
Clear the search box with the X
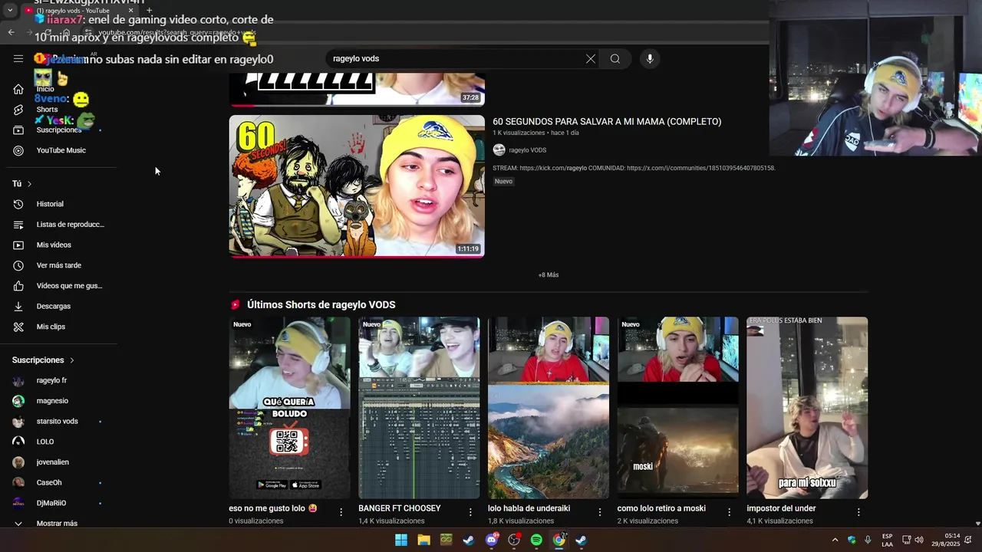tap(591, 59)
